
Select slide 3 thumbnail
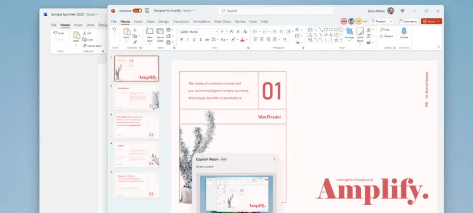point(137,126)
